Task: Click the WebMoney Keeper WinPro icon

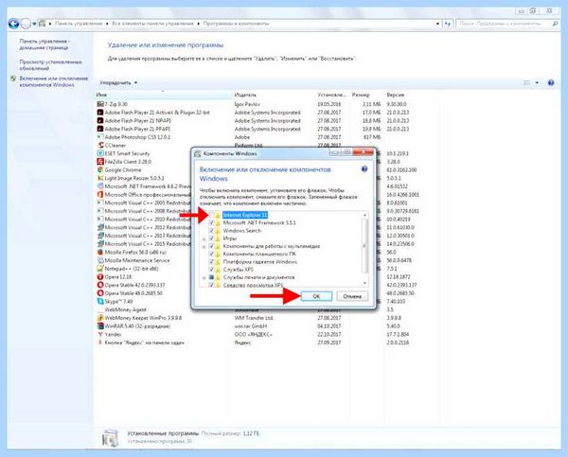Action: 100,318
